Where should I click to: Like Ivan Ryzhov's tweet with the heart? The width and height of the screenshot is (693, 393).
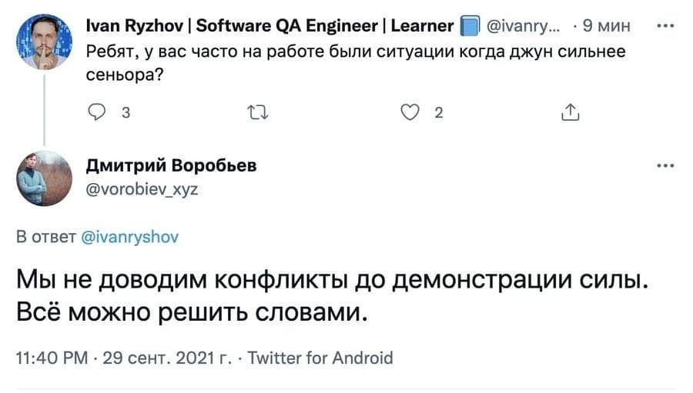click(413, 113)
